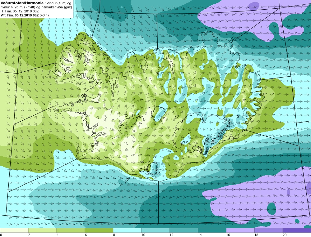The image size is (311, 237).
Task: Click the legend tick label '12'
Action: tap(171, 235)
